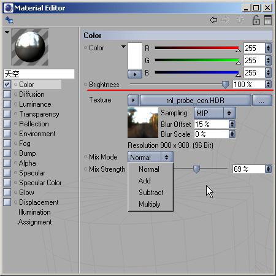The height and width of the screenshot is (276, 276).
Task: Click the triangle button under color swatch
Action: 135,74
